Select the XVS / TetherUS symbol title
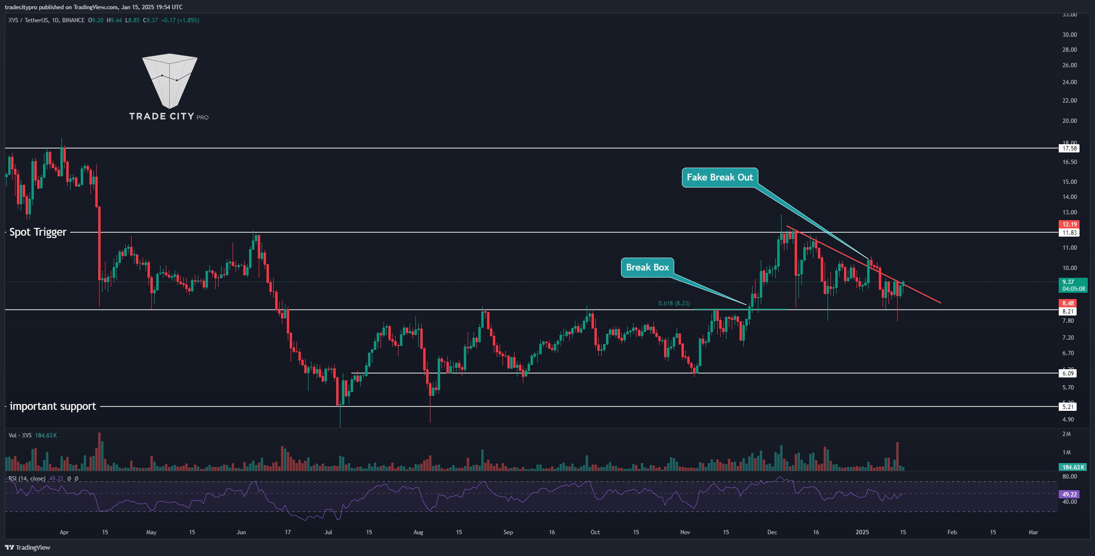 point(46,20)
